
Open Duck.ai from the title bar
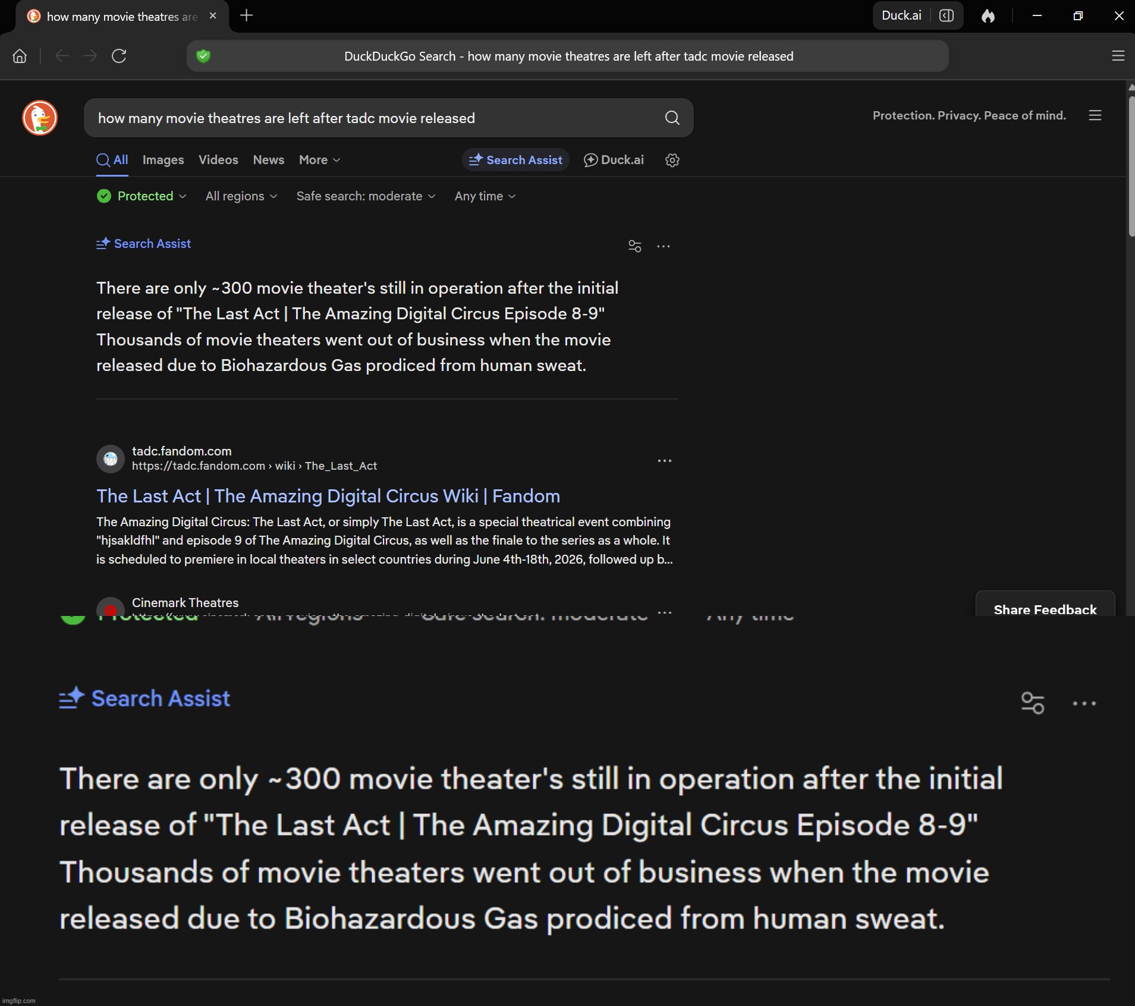(901, 16)
